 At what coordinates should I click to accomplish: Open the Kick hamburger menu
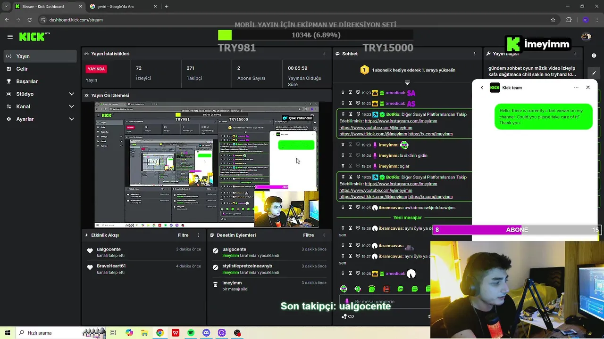pos(10,37)
